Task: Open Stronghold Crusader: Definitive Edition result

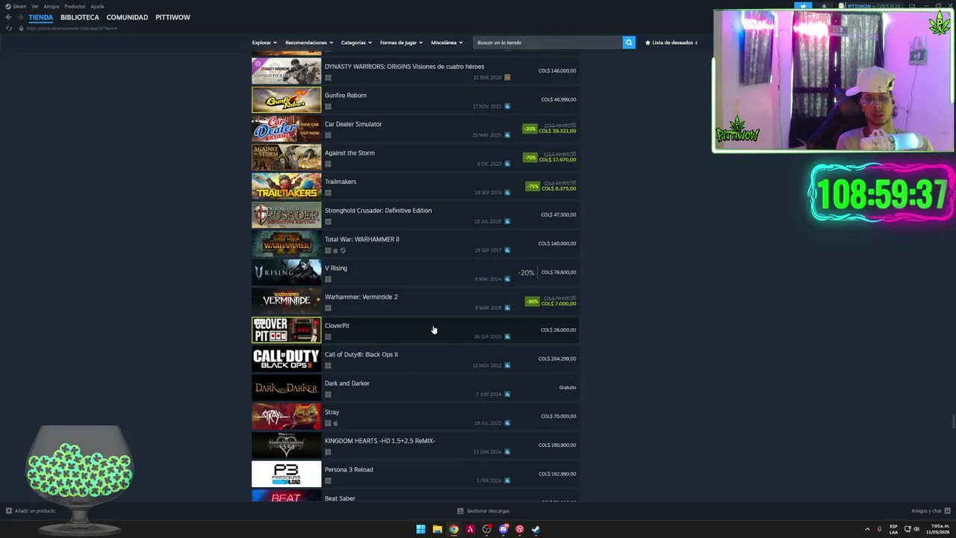Action: pyautogui.click(x=415, y=214)
